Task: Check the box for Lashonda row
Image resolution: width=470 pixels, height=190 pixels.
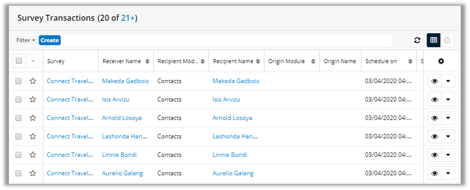Action: 18,136
